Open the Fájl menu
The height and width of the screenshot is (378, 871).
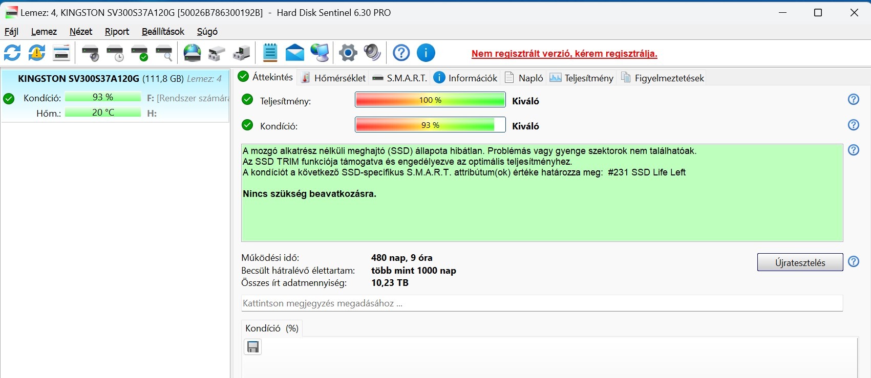coord(11,32)
